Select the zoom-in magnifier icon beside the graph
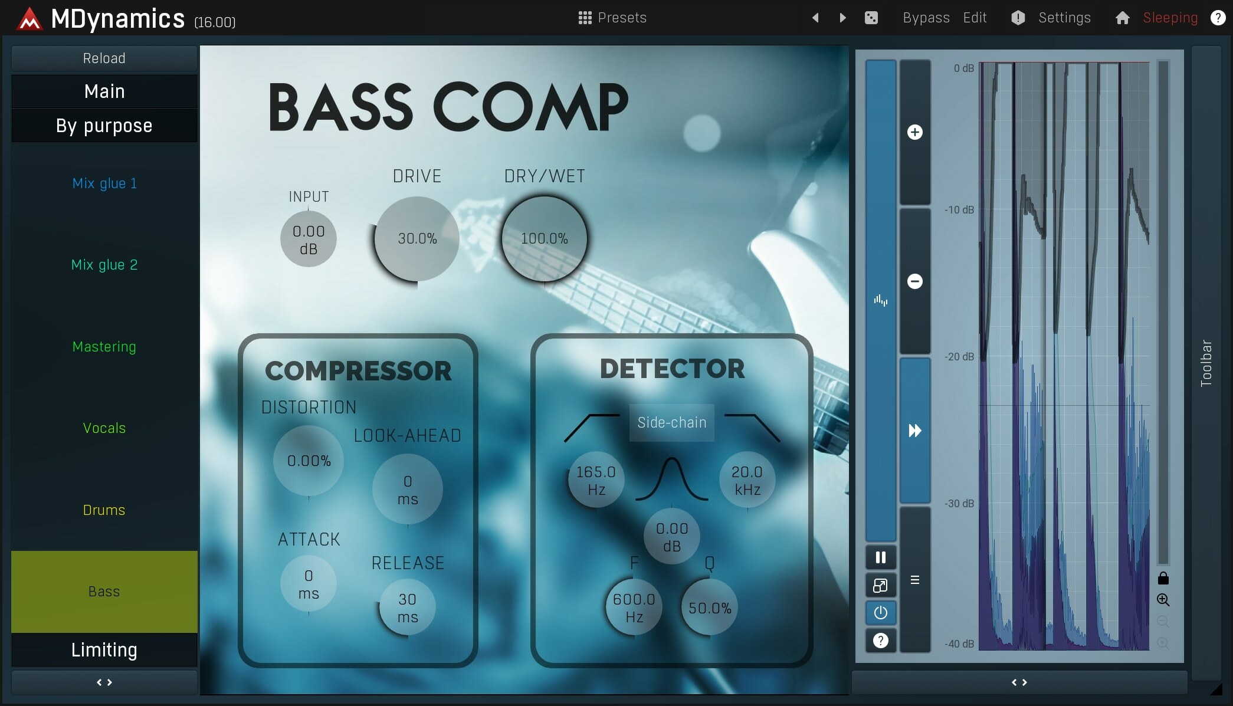 coord(1164,600)
